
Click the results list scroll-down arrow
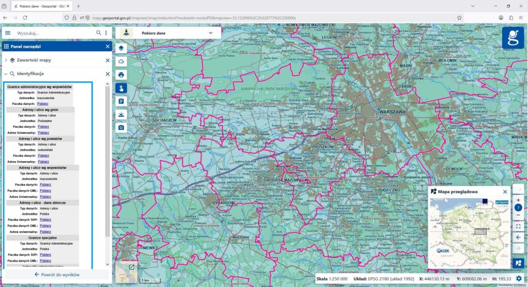coord(107,264)
